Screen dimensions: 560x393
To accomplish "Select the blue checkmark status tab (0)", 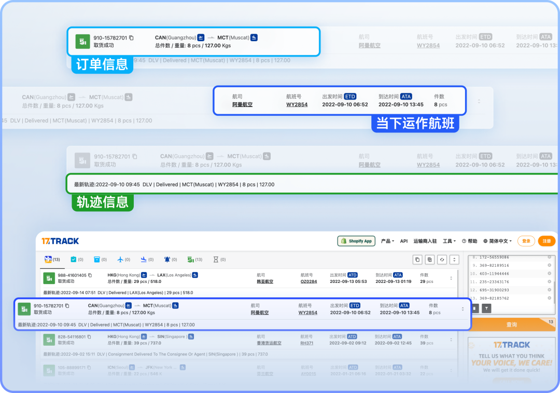I will [x=77, y=260].
